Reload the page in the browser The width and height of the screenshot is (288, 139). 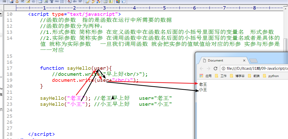[215, 68]
